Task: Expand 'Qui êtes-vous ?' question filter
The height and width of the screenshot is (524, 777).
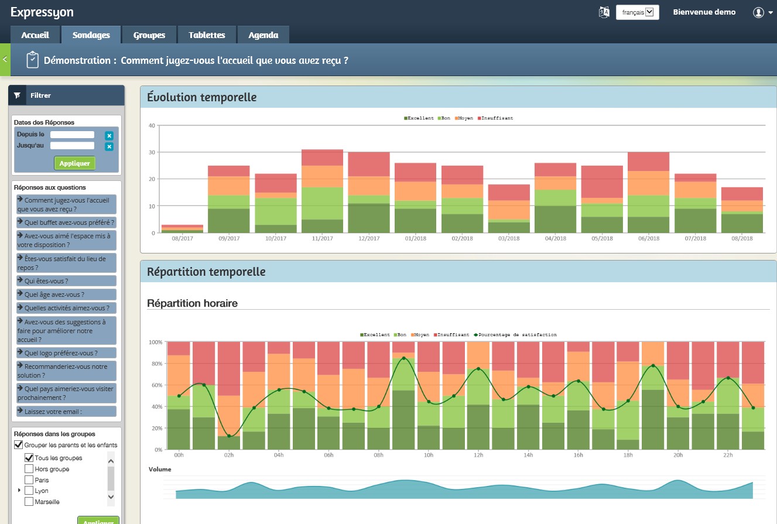Action: (66, 281)
